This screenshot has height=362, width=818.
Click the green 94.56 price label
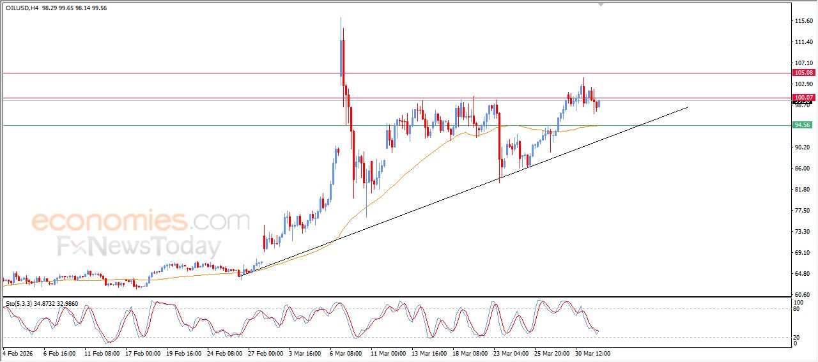(x=802, y=125)
